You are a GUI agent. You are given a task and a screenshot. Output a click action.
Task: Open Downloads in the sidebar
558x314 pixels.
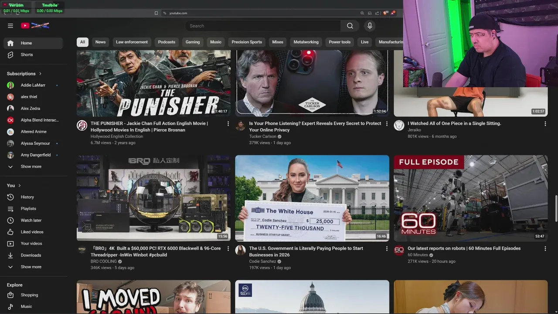(x=34, y=255)
